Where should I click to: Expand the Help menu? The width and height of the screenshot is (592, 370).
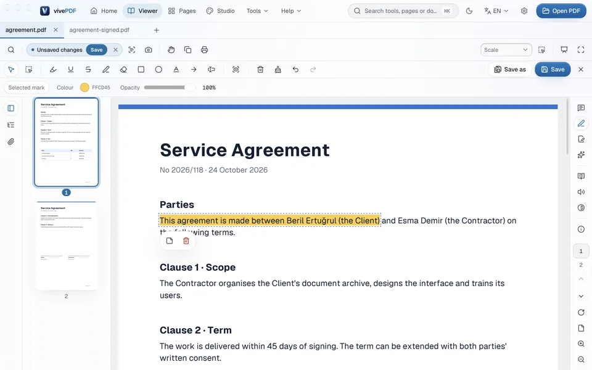pos(290,11)
